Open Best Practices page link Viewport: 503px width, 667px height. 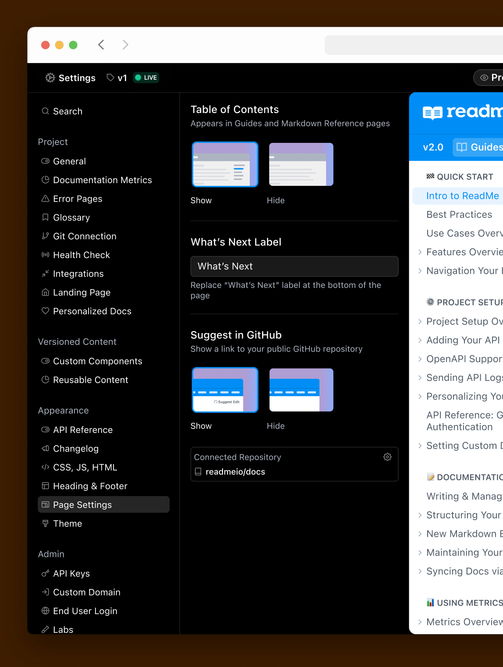tap(459, 215)
